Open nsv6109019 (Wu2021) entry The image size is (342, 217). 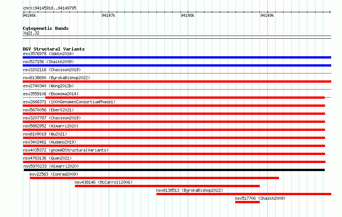pyautogui.click(x=45, y=134)
